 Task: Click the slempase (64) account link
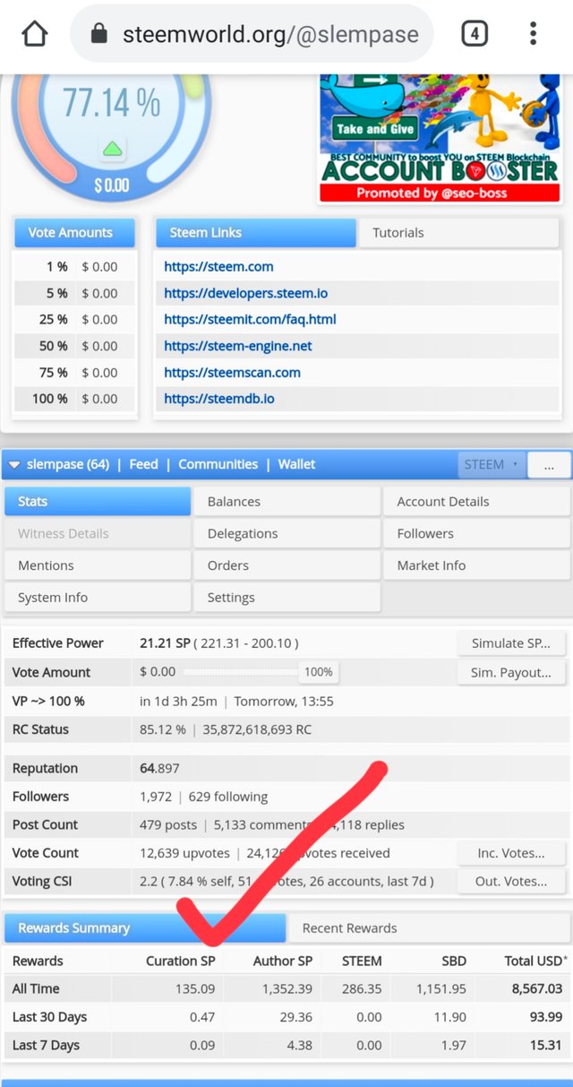pos(68,464)
